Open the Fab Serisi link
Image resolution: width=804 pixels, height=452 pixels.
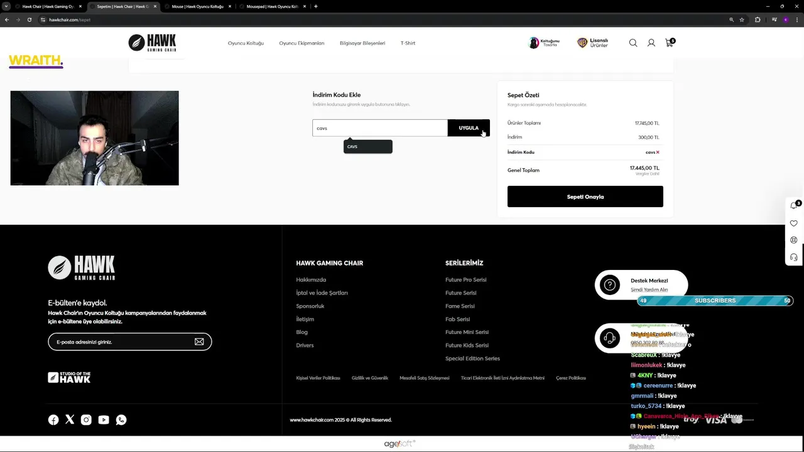coord(457,319)
